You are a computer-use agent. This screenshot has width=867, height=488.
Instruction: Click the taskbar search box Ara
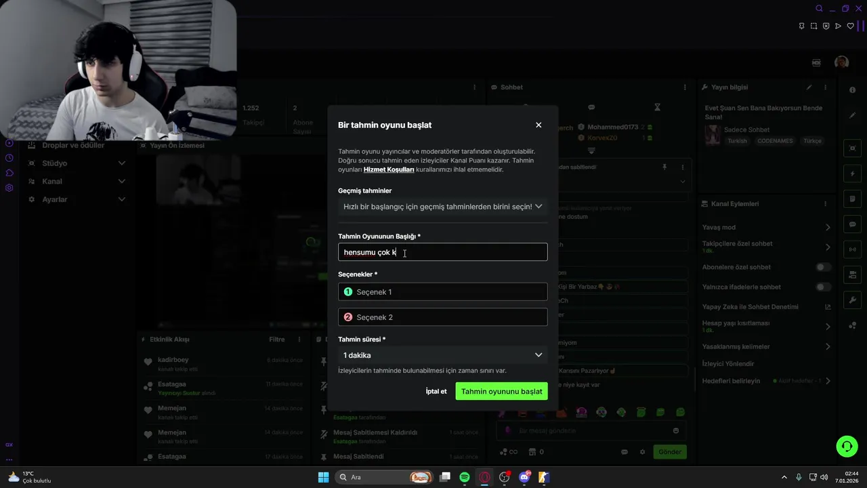[x=385, y=477]
